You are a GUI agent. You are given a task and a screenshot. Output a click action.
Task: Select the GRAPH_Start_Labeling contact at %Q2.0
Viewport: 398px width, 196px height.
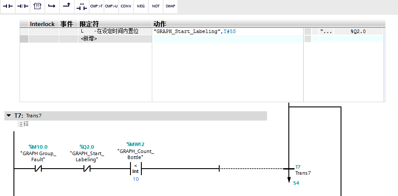(87, 168)
